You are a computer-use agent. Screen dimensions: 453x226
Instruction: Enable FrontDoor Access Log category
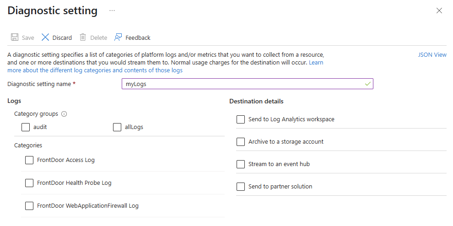(x=29, y=160)
